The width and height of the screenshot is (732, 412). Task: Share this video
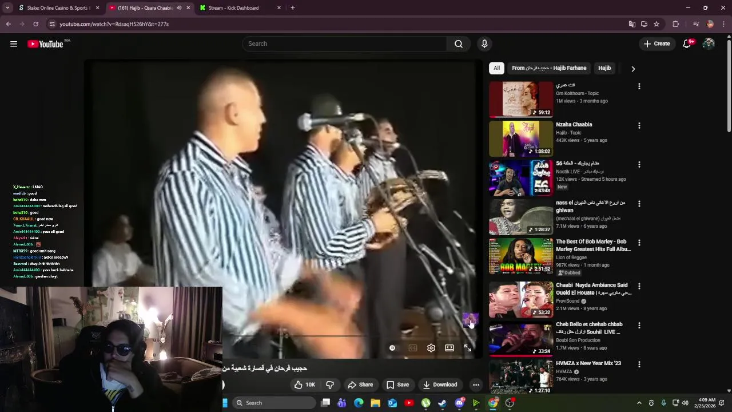pyautogui.click(x=360, y=385)
